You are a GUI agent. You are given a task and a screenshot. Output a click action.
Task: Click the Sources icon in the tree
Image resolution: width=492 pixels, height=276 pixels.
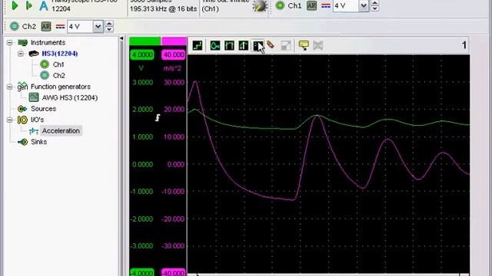coord(22,109)
